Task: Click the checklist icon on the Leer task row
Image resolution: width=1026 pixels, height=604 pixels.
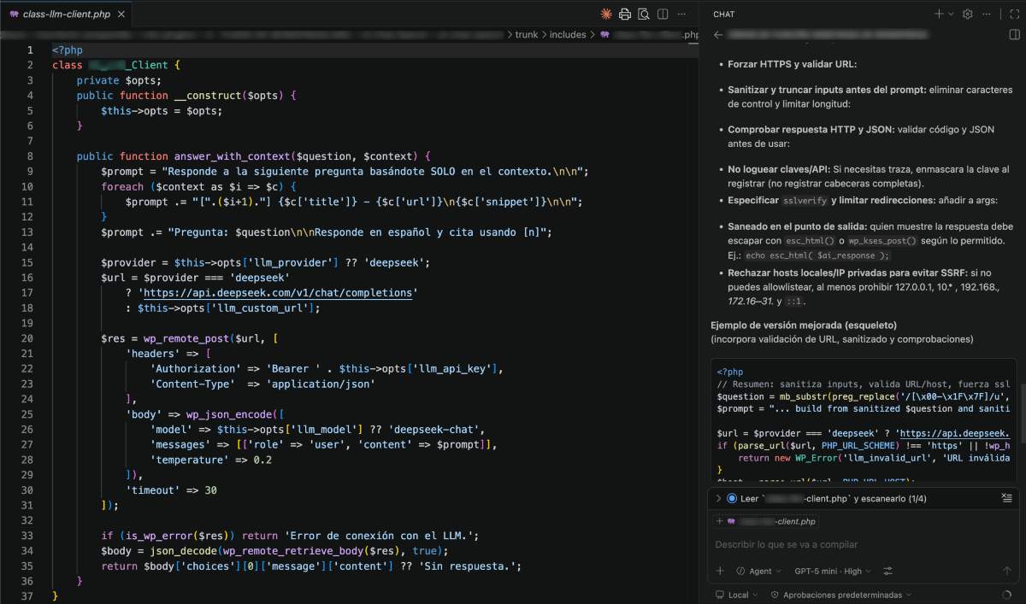Action: click(x=1006, y=498)
